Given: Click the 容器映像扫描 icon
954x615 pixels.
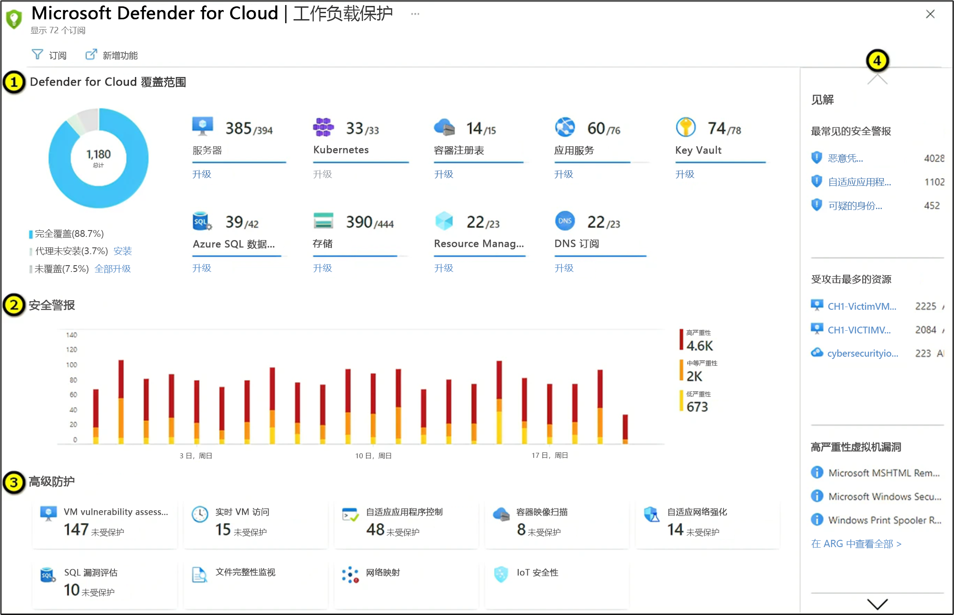Looking at the screenshot, I should tap(501, 514).
